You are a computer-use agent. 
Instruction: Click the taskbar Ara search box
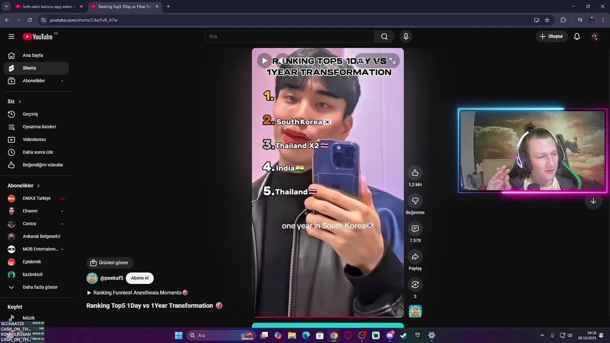click(221, 335)
